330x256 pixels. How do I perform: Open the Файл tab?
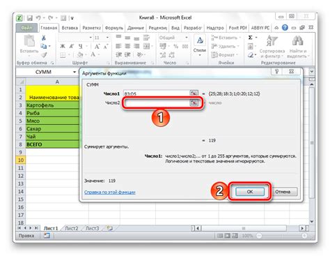[26, 28]
